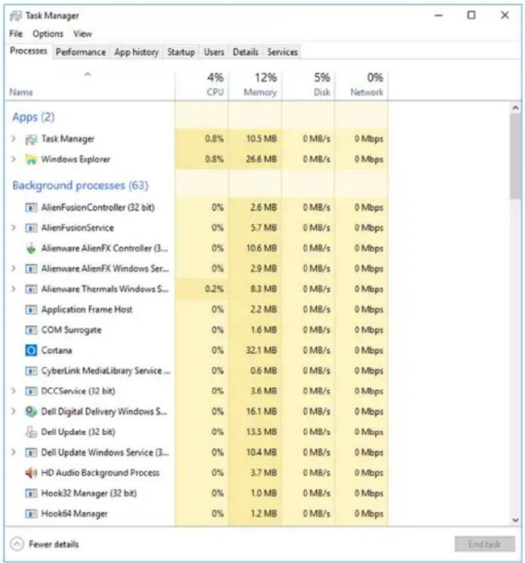Screen dimensions: 525x563
Task: Click Dell Digital Delivery's 16.1 MB value
Action: point(261,411)
